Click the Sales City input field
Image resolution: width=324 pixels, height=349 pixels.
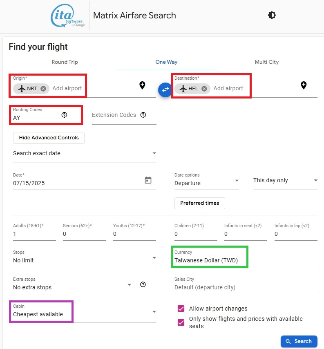[246, 287]
